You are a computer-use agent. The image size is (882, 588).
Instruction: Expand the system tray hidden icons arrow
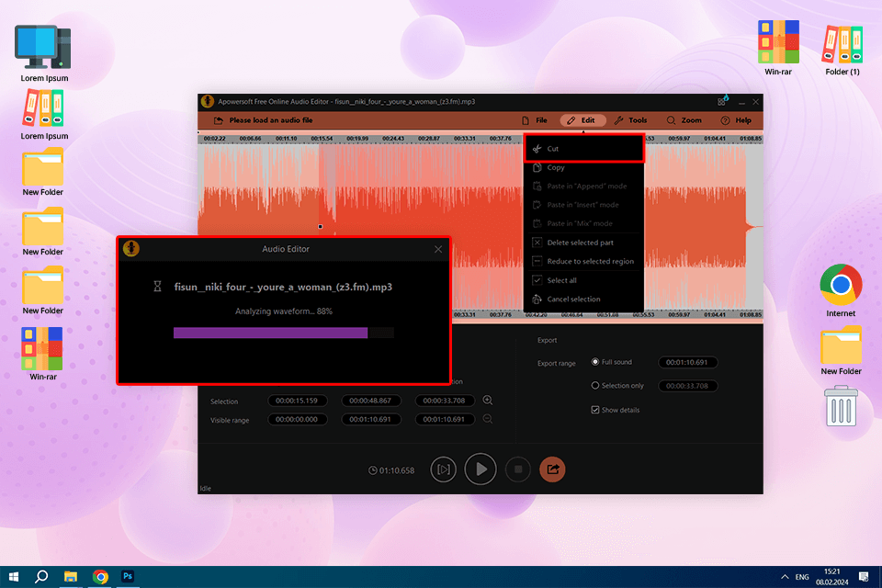pyautogui.click(x=784, y=577)
